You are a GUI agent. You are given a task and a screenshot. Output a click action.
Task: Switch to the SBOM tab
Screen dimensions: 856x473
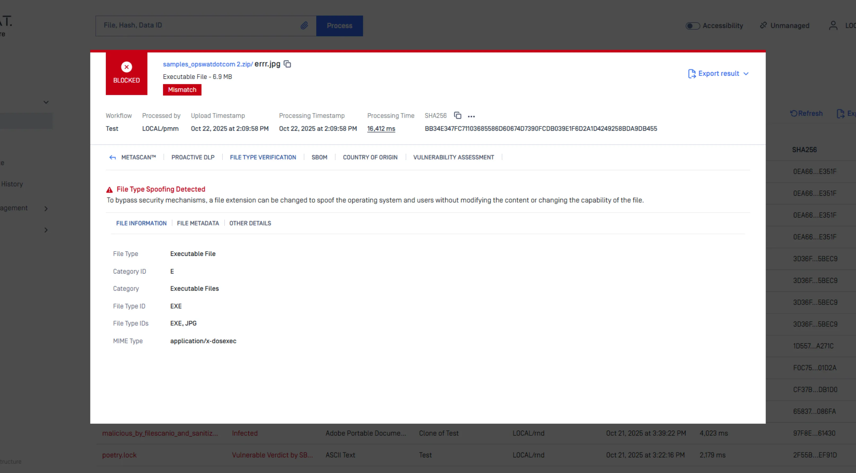(x=319, y=157)
